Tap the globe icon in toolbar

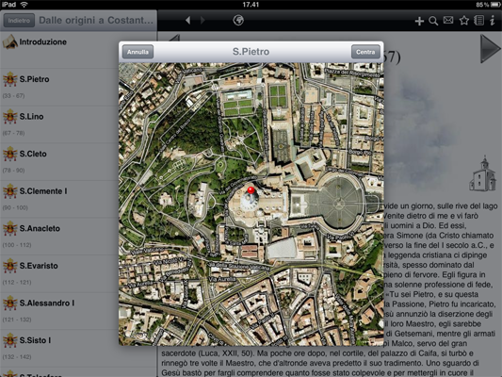238,20
